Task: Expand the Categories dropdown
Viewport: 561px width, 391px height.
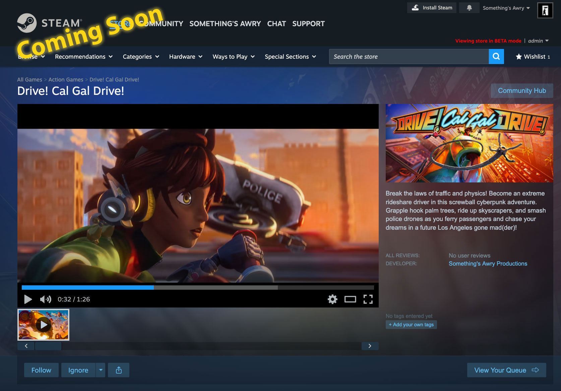Action: [x=141, y=57]
